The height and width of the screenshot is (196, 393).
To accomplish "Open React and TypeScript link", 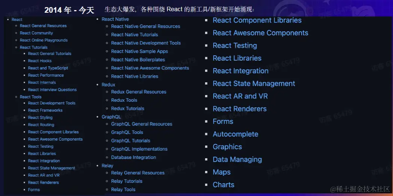I will (x=48, y=68).
